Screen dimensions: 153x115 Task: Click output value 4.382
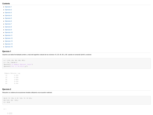pos(16,83)
